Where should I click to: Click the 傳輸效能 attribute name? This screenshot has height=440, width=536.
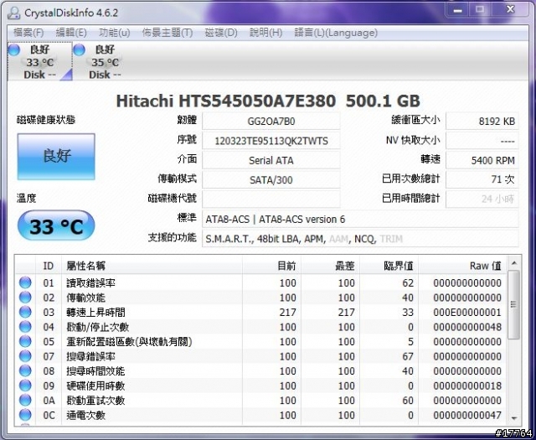point(85,298)
